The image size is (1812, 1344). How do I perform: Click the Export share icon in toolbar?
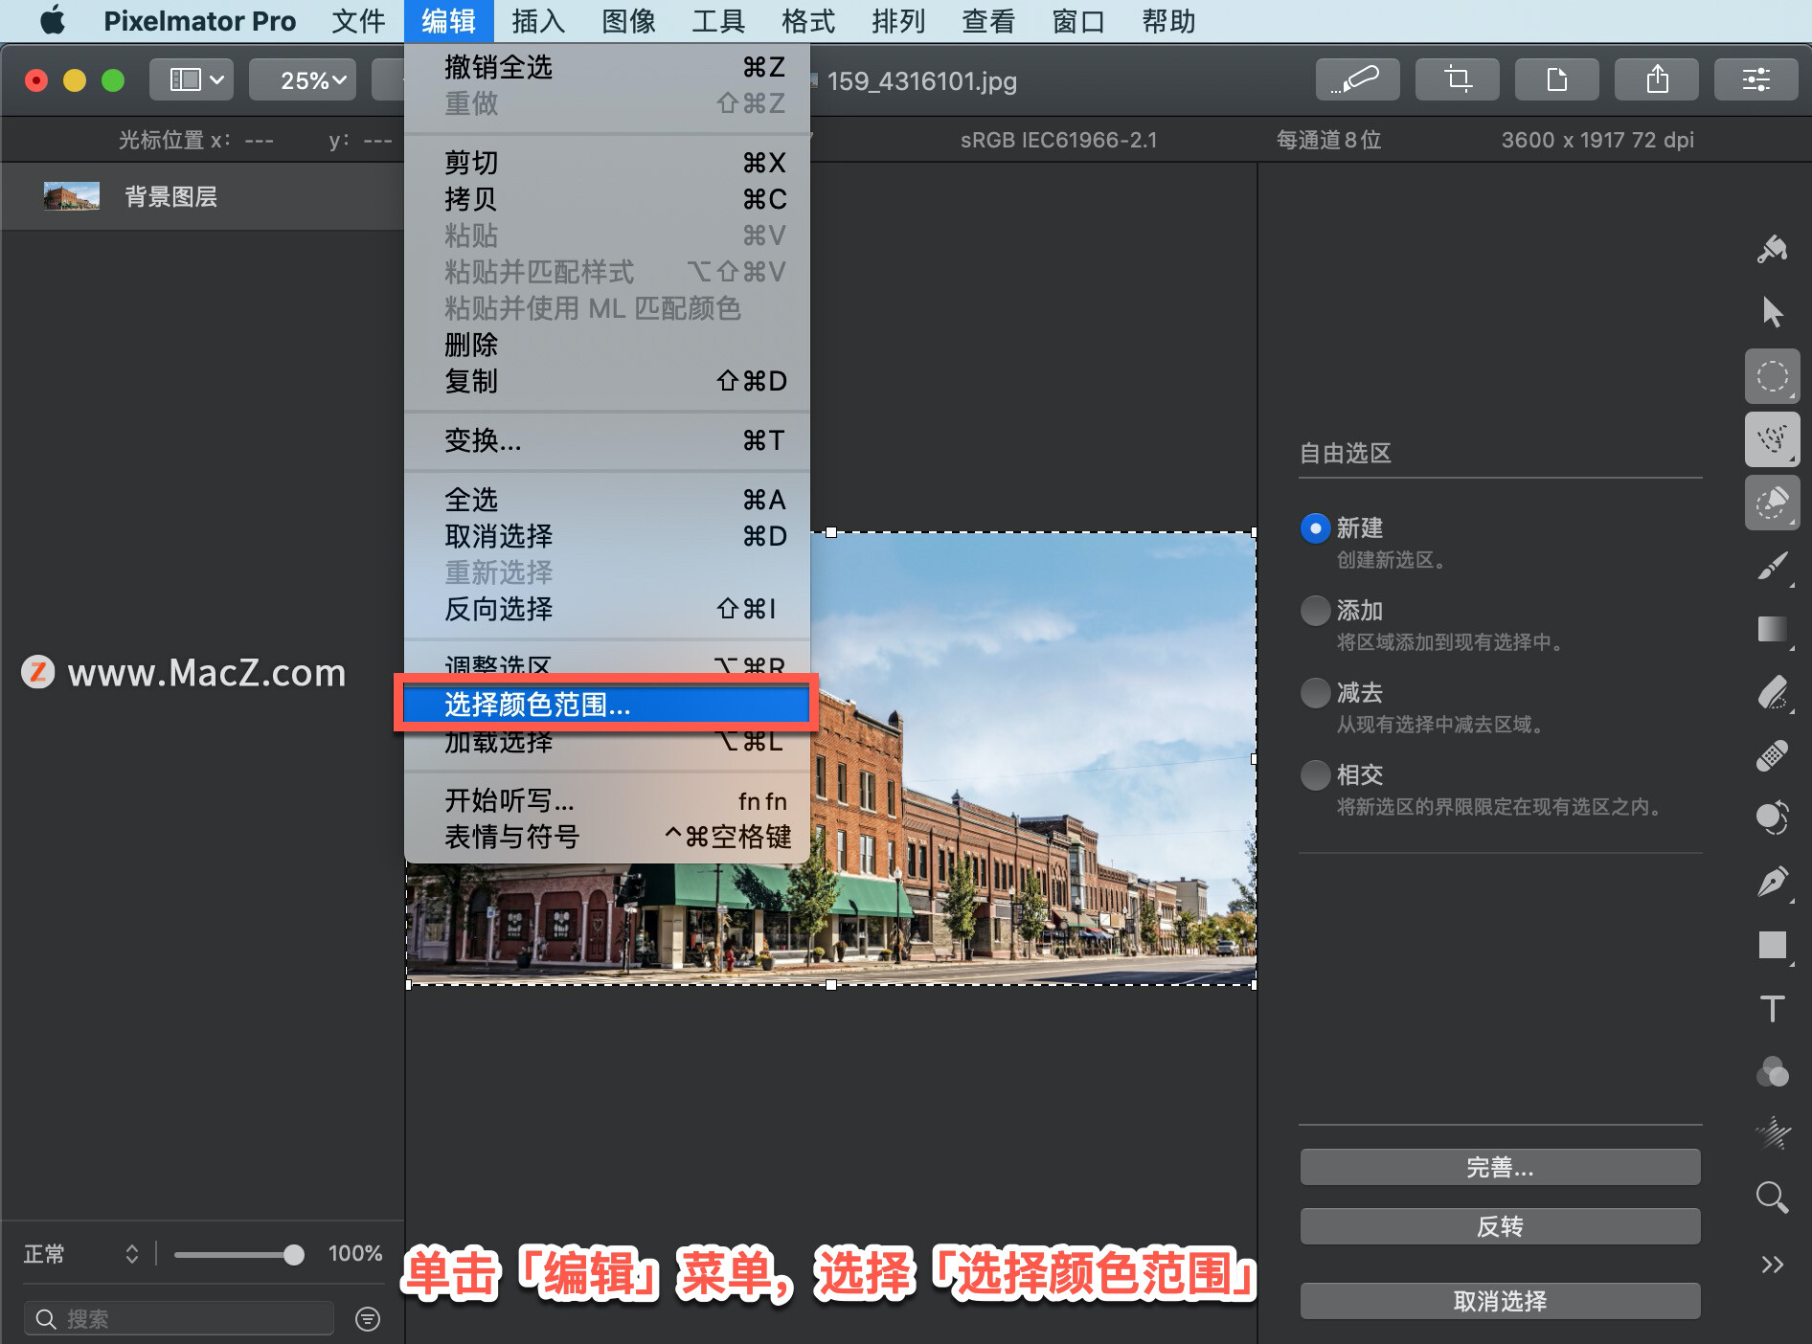click(x=1656, y=79)
